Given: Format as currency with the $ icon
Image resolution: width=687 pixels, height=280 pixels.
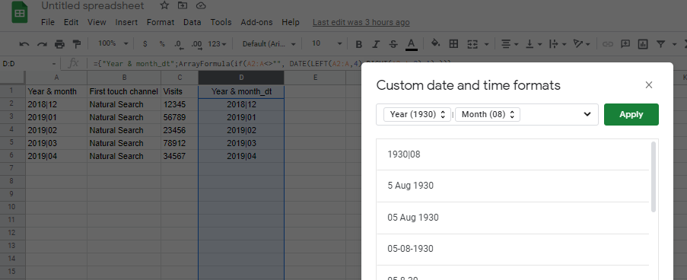Looking at the screenshot, I should click(145, 44).
